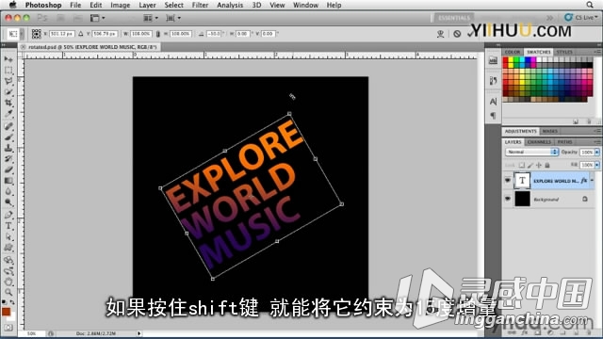Screen dimensions: 603x339
Task: Switch to the Masks tab
Action: coord(550,132)
